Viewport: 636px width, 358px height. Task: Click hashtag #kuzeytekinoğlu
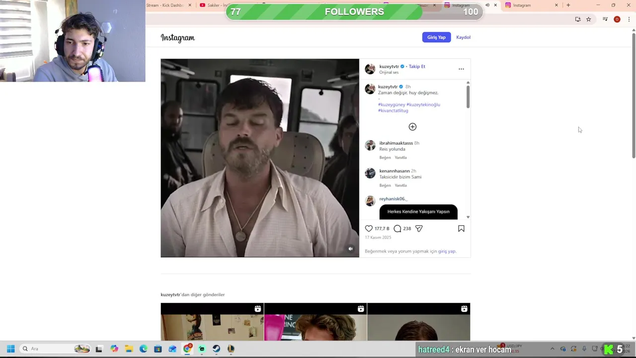tap(423, 105)
